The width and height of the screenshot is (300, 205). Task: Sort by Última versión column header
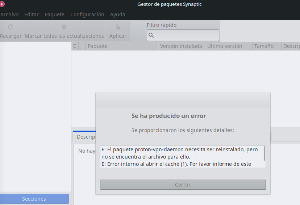(x=229, y=46)
